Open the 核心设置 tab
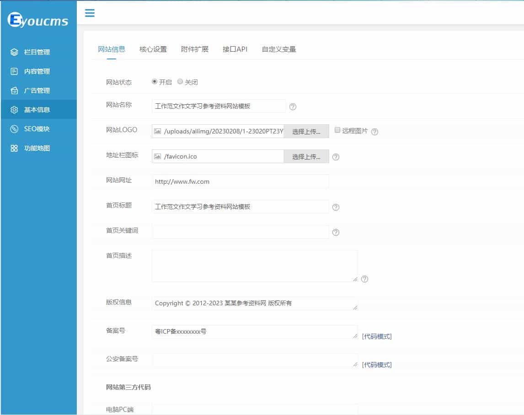Image resolution: width=524 pixels, height=415 pixels. tap(153, 49)
